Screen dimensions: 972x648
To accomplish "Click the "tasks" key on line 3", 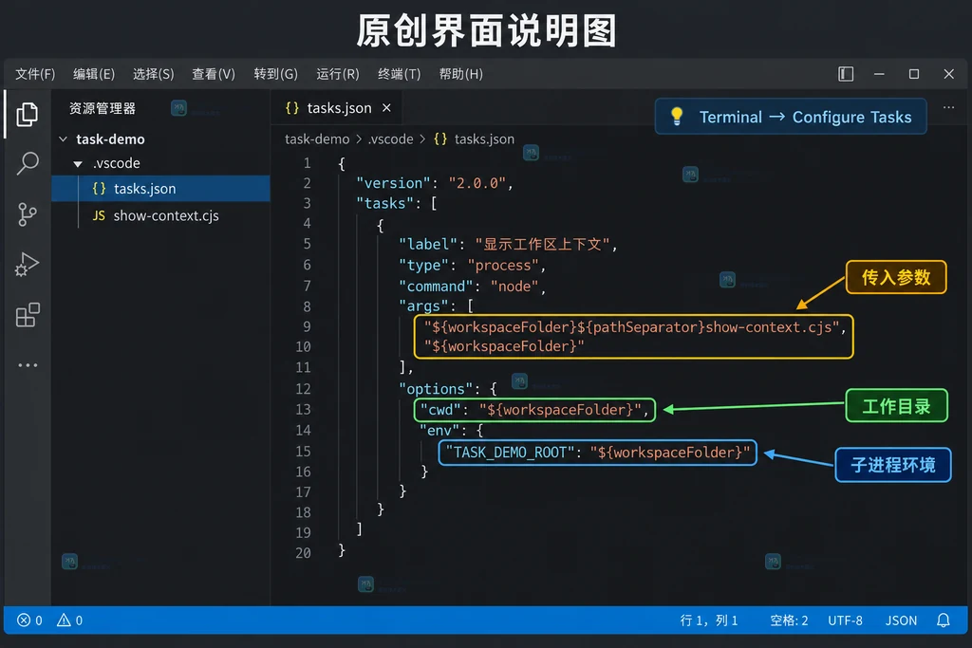I will coord(385,203).
